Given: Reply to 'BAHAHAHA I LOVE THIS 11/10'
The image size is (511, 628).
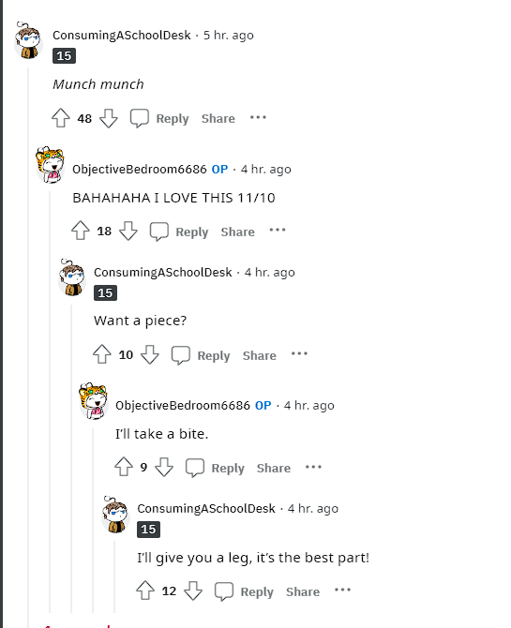Looking at the screenshot, I should 192,232.
